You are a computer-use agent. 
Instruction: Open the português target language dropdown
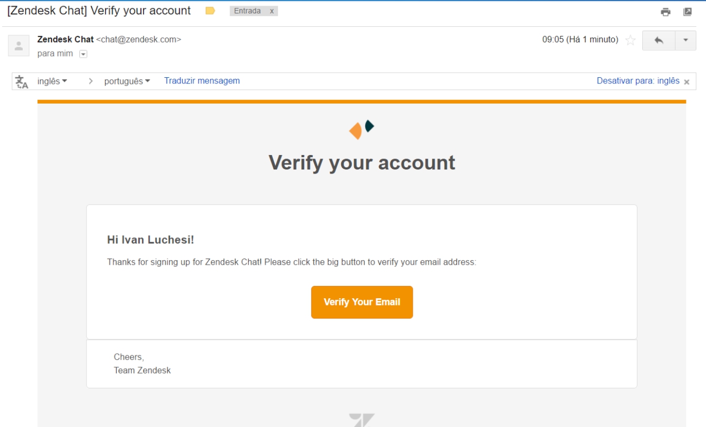coord(127,81)
